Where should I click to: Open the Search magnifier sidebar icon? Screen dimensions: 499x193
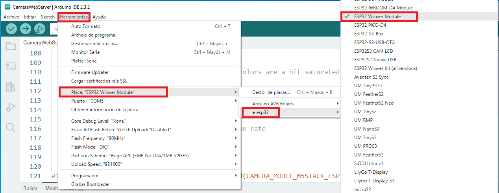[11, 127]
